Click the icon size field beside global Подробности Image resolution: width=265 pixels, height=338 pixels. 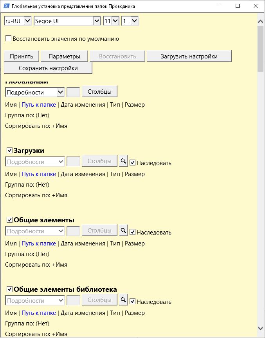(x=74, y=92)
